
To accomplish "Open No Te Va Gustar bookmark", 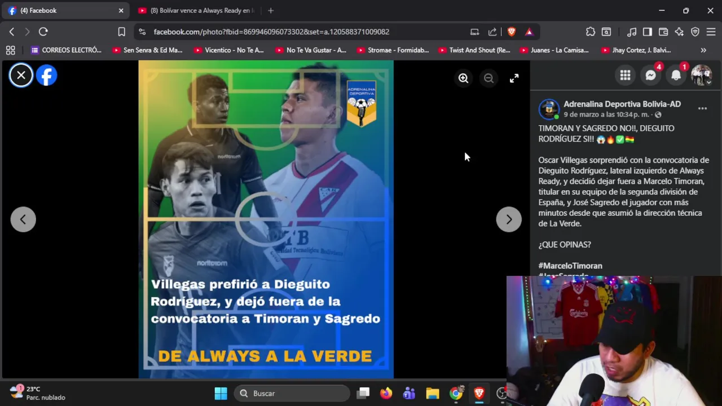I will click(x=310, y=50).
